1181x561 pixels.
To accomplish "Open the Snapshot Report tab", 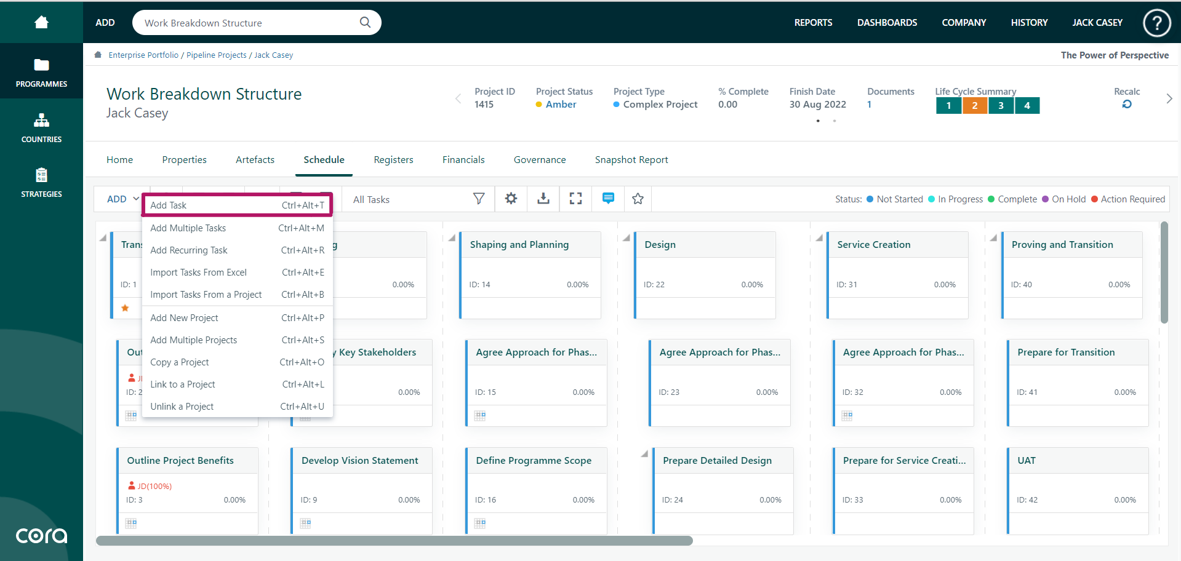I will click(631, 159).
